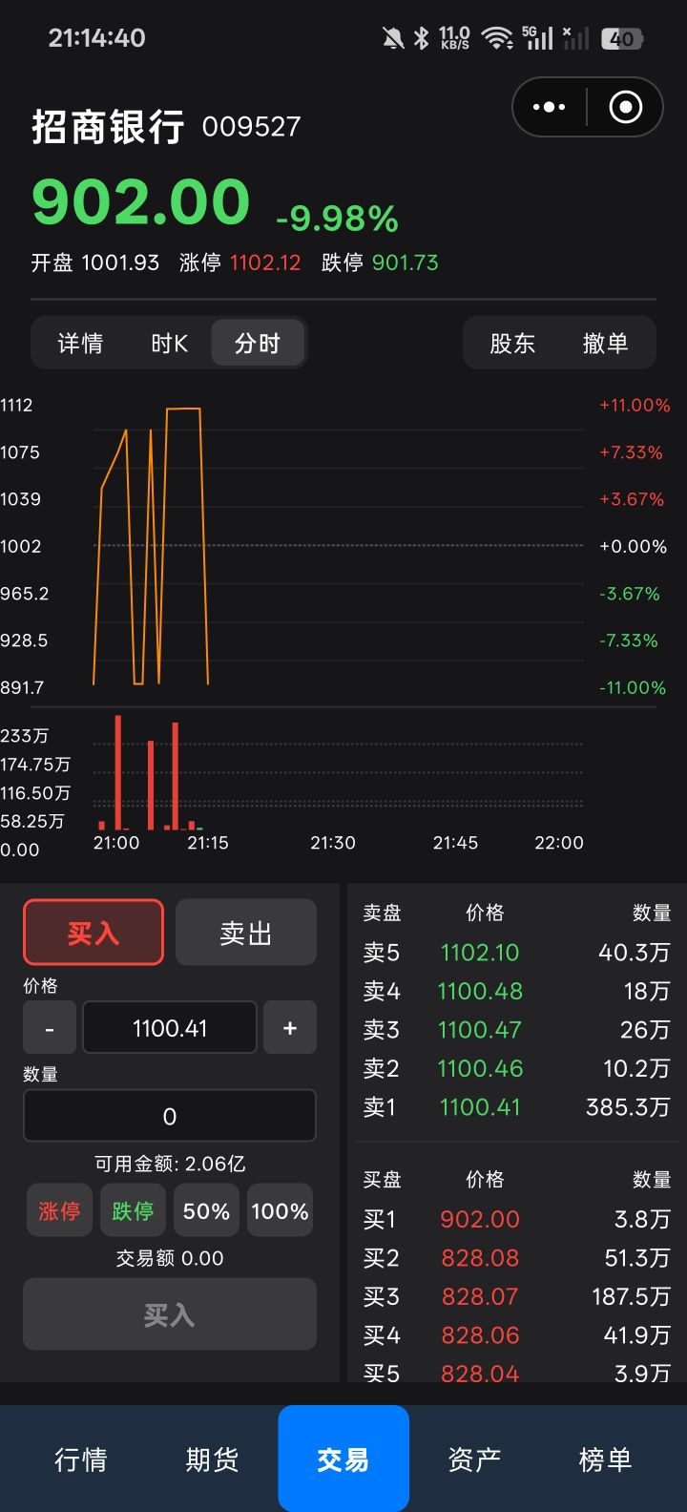Tap the battery indicator icon
Image resolution: width=687 pixels, height=1512 pixels.
[x=622, y=38]
